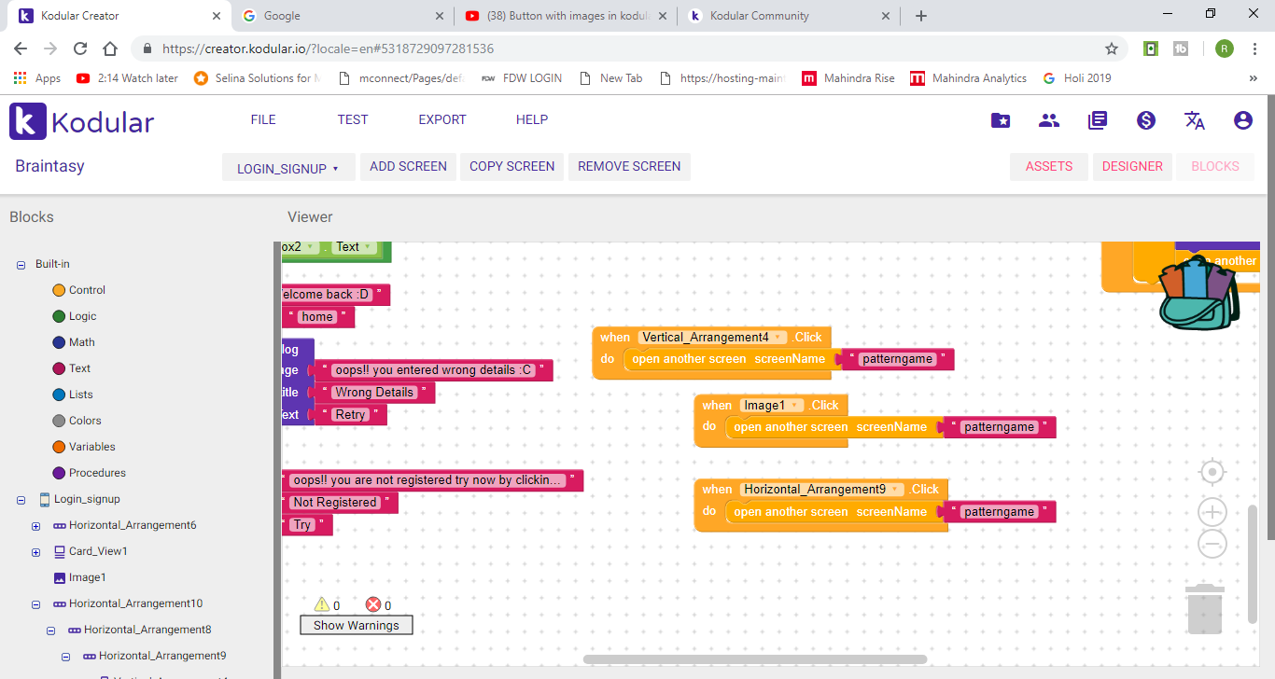The image size is (1275, 679).
Task: Click the translate language icon
Action: click(x=1194, y=120)
